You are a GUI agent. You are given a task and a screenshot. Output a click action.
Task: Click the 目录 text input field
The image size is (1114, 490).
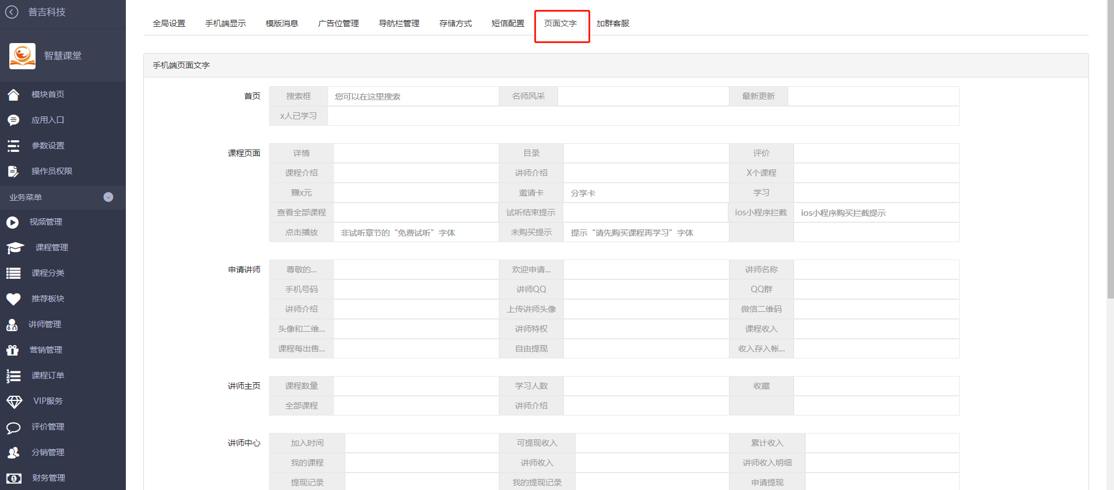tap(646, 154)
